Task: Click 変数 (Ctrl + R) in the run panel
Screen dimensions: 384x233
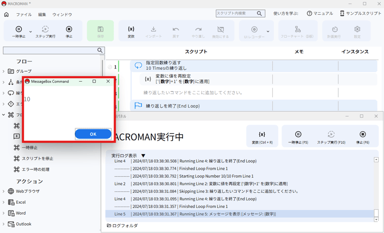Action: 262,136
